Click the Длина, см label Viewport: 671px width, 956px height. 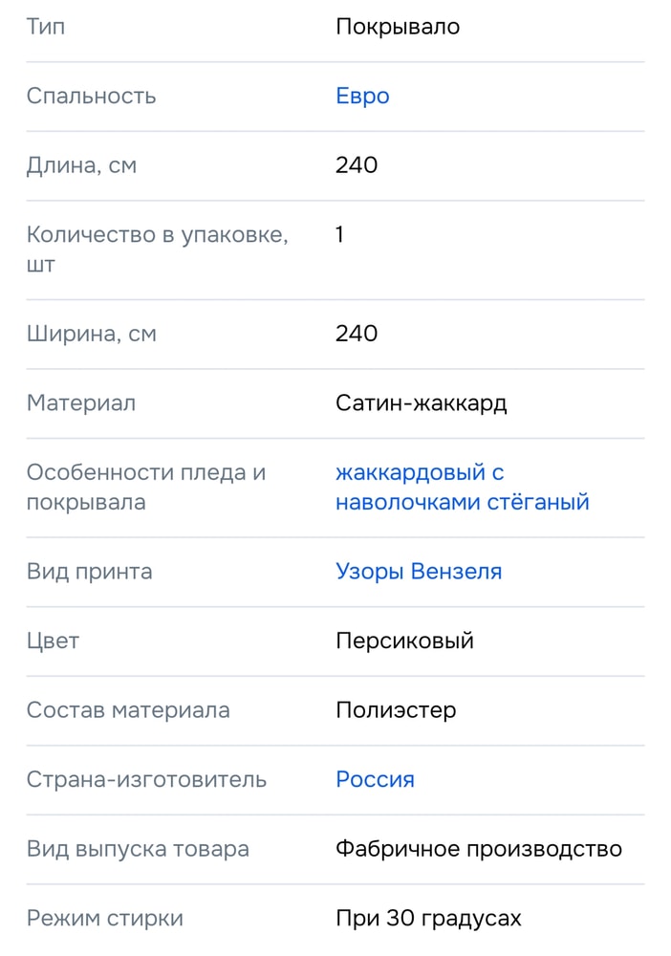[81, 165]
